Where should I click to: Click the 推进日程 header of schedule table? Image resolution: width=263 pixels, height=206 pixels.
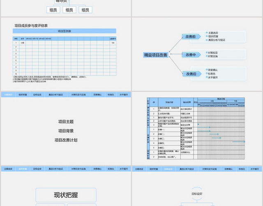221,99
